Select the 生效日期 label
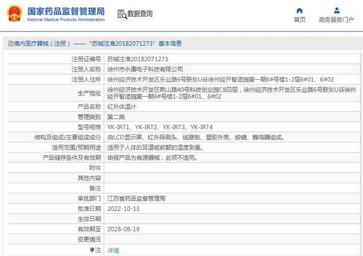 coord(89,219)
